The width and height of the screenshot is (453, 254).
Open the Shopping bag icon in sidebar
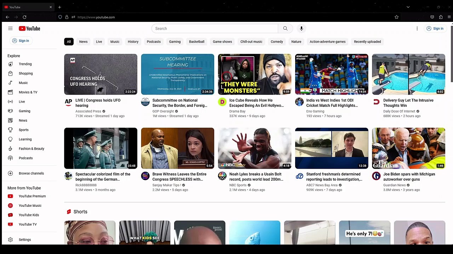click(x=10, y=73)
